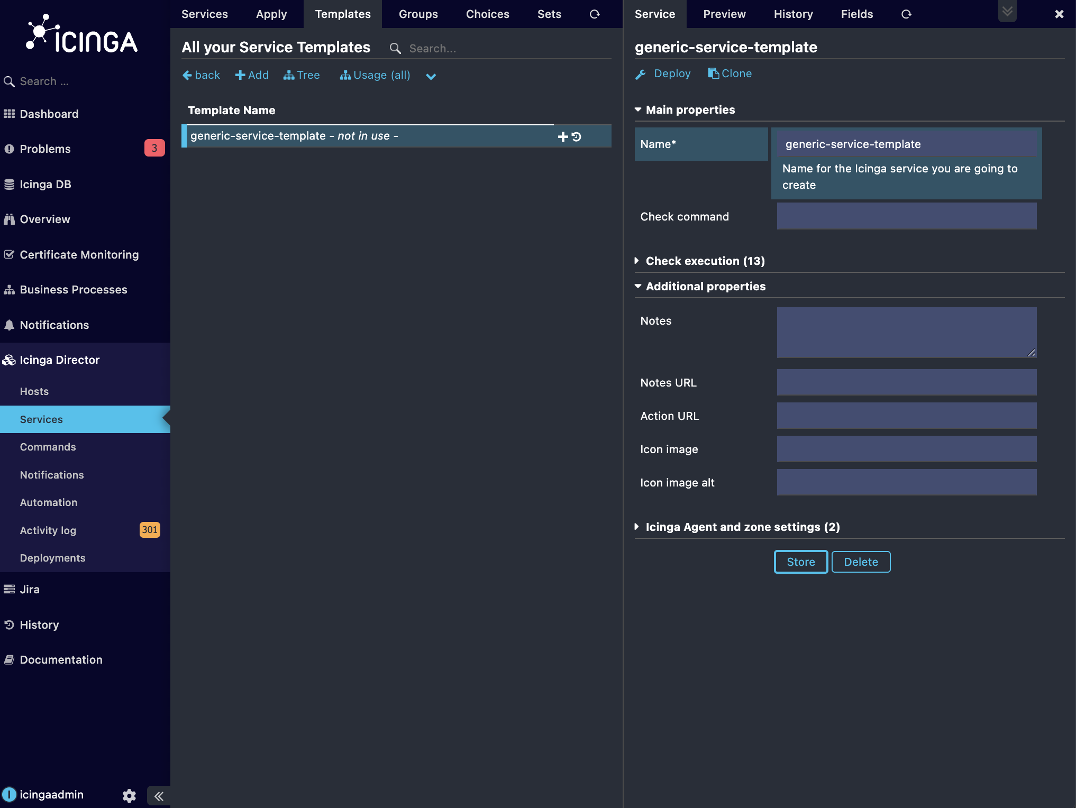Viewport: 1076px width, 808px height.
Task: Switch to the Sets tab
Action: (549, 14)
